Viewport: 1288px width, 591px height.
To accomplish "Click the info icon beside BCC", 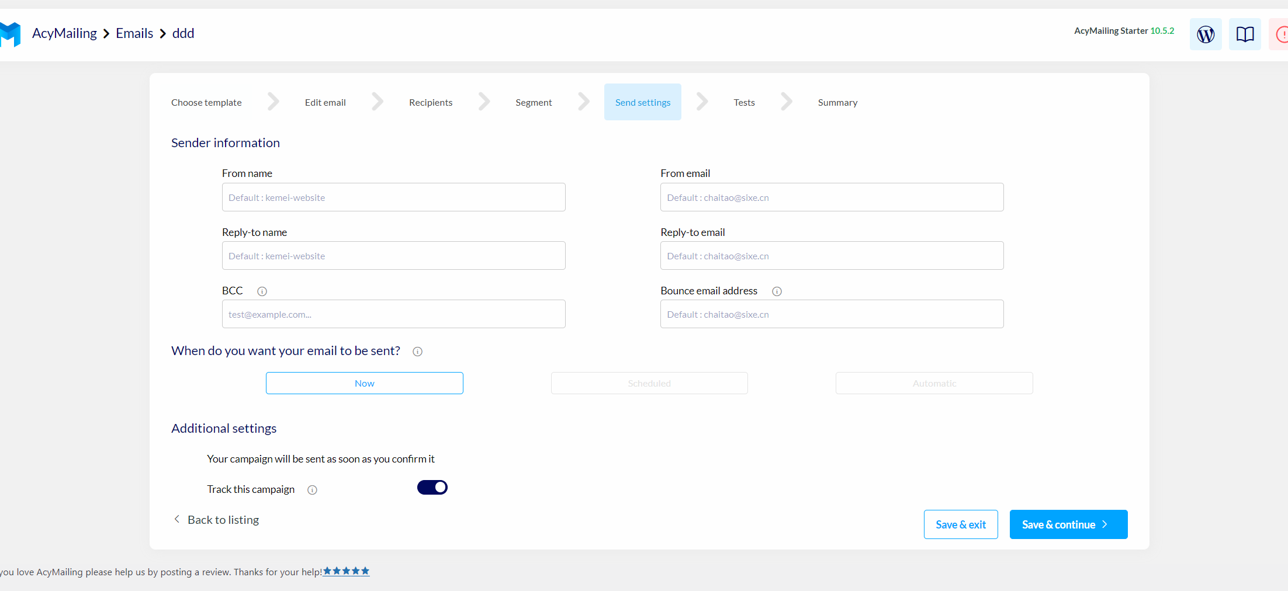I will (262, 291).
